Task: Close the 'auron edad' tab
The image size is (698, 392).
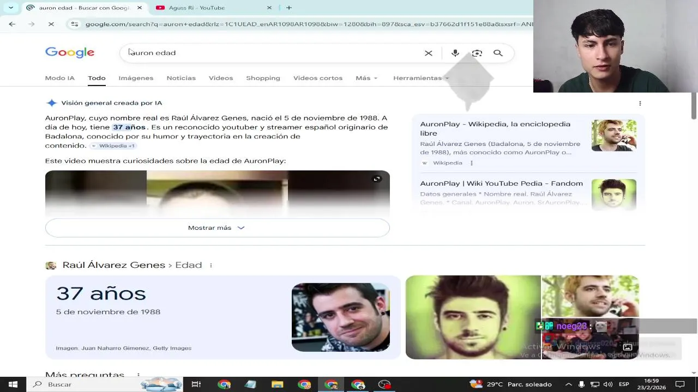Action: point(140,8)
